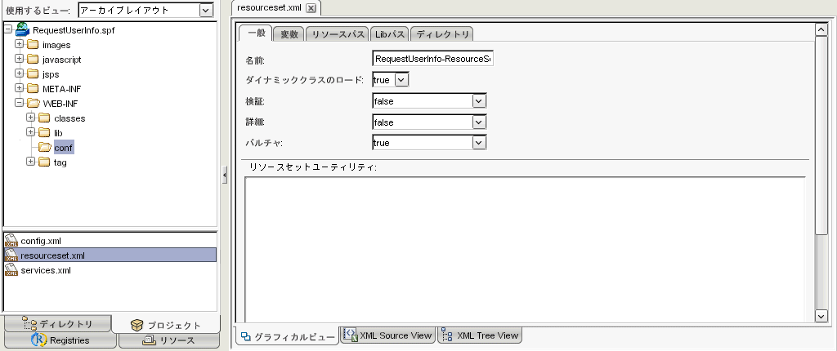Click inside the リソースセットユーティリティ list area
The image size is (837, 351).
[525, 249]
